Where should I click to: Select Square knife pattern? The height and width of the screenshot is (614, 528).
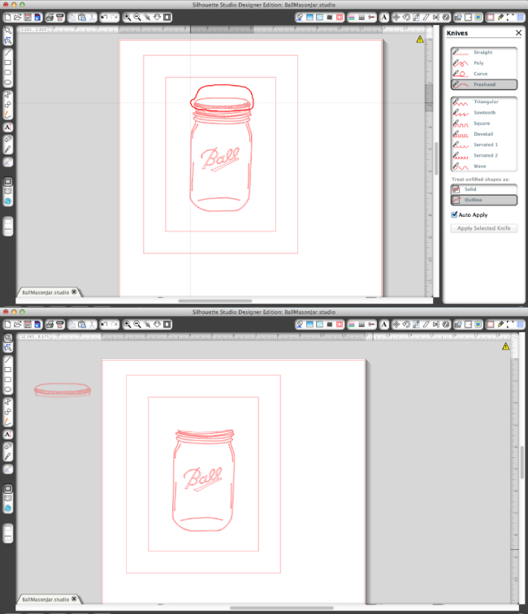pyautogui.click(x=484, y=123)
